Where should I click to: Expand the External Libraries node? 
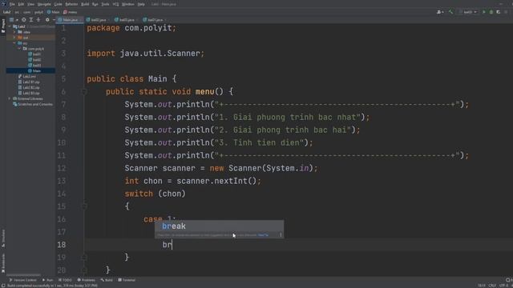10,98
